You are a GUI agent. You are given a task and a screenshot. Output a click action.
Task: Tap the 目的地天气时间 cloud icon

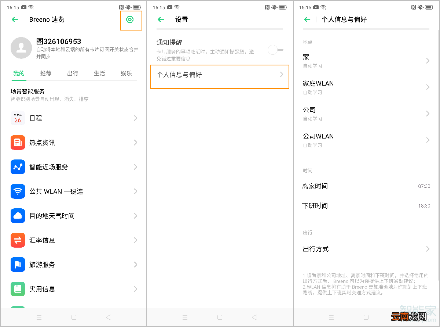click(x=18, y=216)
